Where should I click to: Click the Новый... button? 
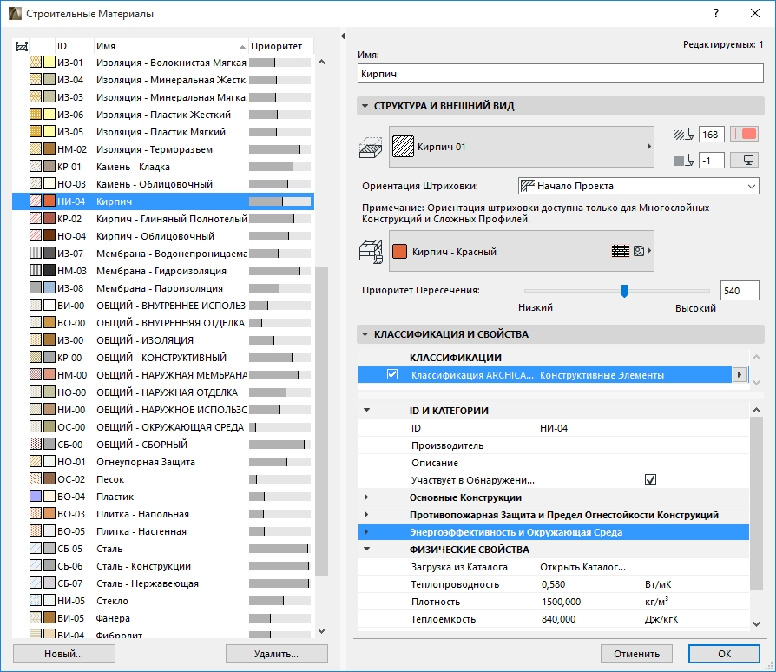64,654
